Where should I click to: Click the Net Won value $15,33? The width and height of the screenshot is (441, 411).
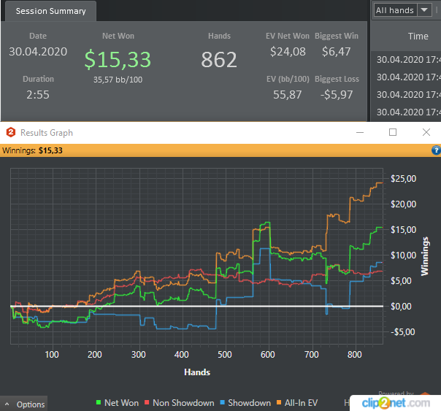(118, 59)
